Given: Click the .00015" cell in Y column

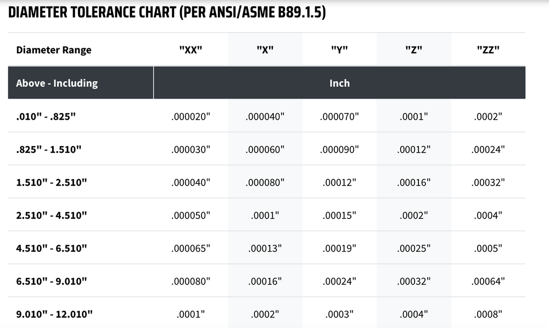Looking at the screenshot, I should pos(339,215).
